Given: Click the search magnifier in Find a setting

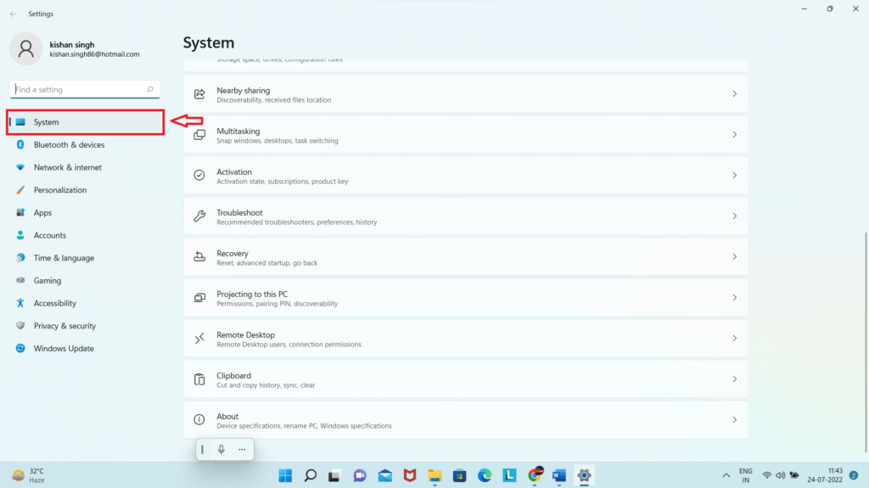Looking at the screenshot, I should point(149,89).
